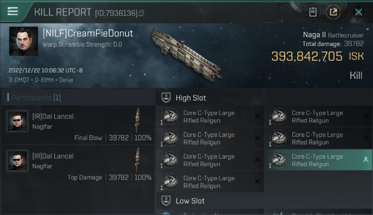Click the Naglfar ship icon for Final Blow
The height and width of the screenshot is (215, 373).
pos(138,119)
